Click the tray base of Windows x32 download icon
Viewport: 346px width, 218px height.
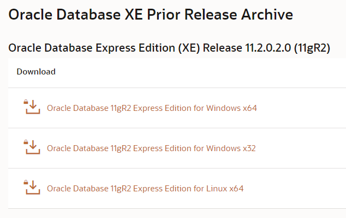(33, 152)
